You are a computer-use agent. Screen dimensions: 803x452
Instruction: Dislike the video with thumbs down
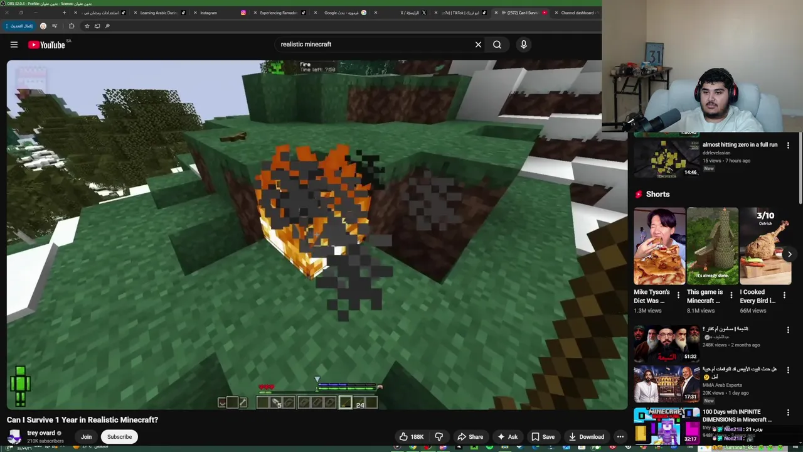(x=439, y=437)
